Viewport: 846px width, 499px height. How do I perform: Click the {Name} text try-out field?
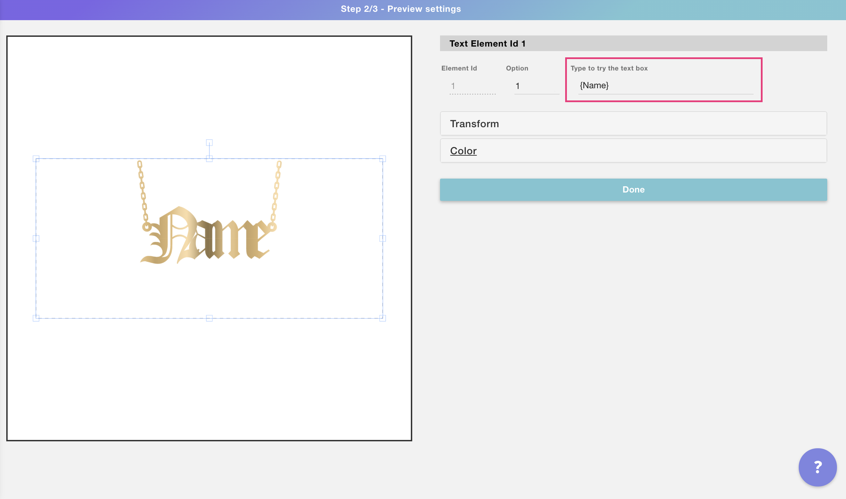tap(665, 85)
